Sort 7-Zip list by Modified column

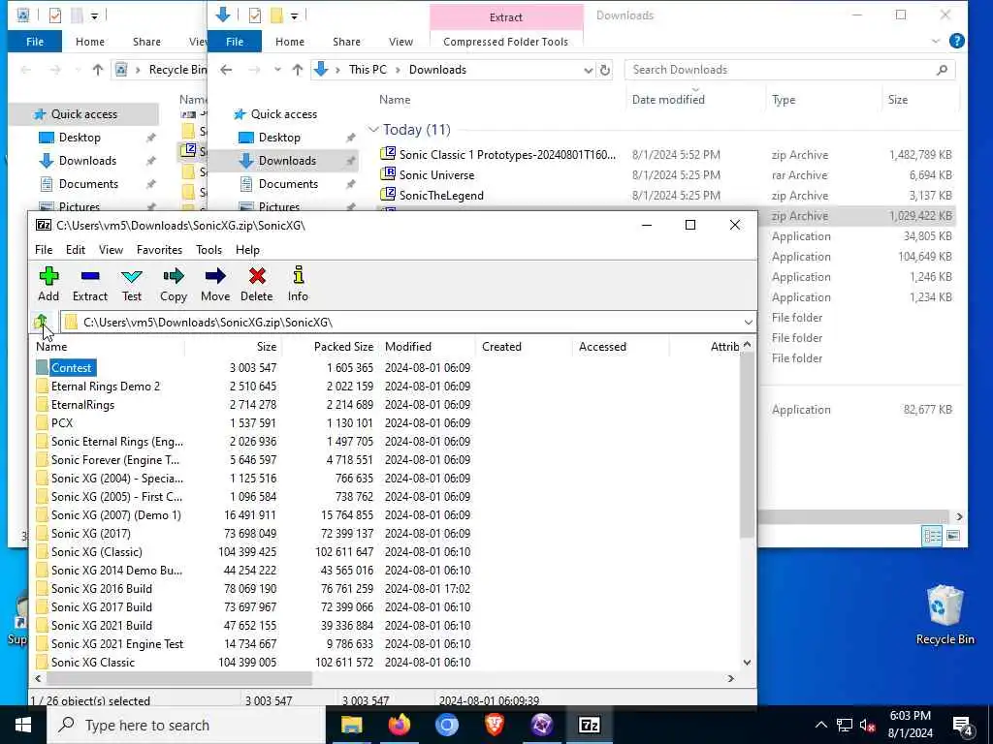point(427,347)
